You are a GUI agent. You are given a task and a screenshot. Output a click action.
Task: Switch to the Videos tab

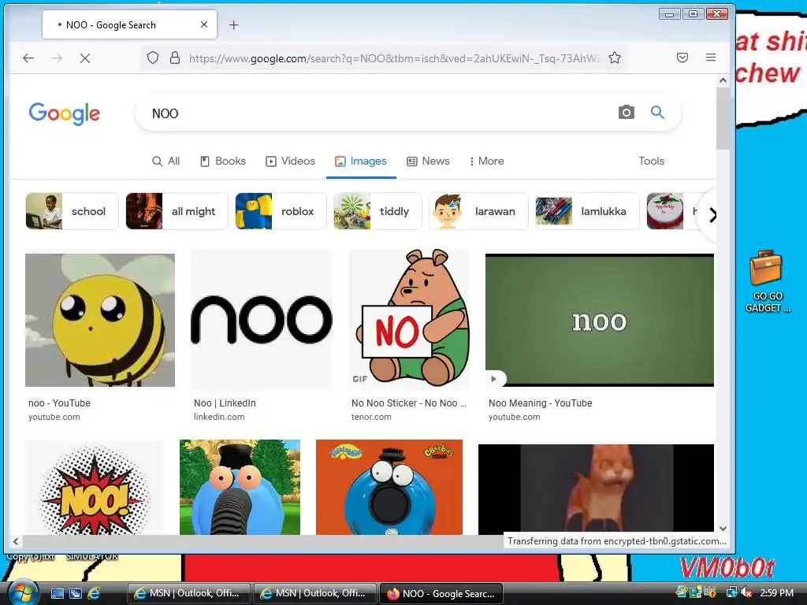point(290,161)
